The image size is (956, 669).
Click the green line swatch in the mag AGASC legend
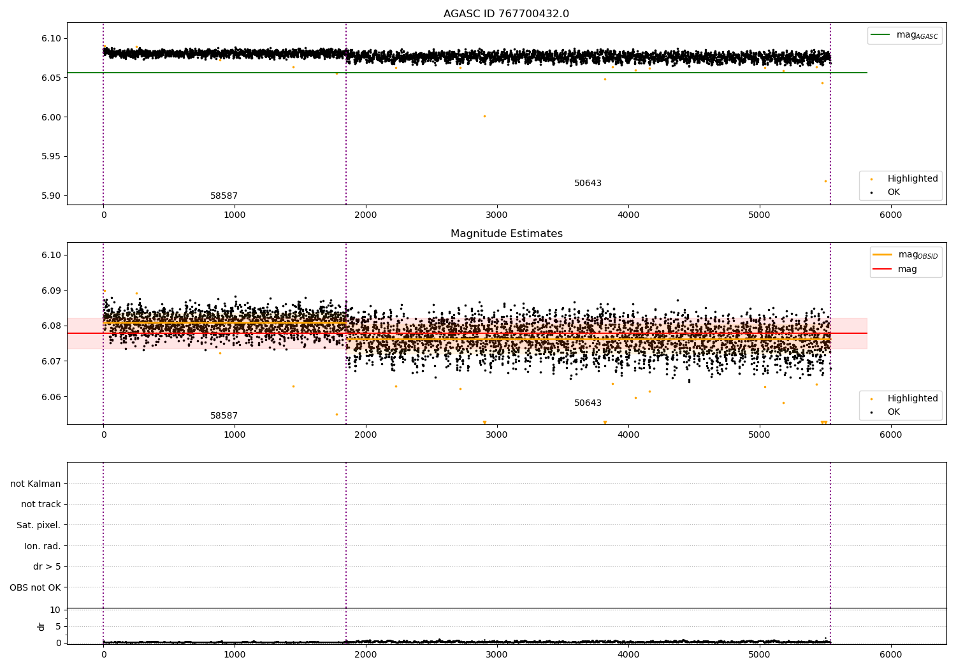point(881,35)
